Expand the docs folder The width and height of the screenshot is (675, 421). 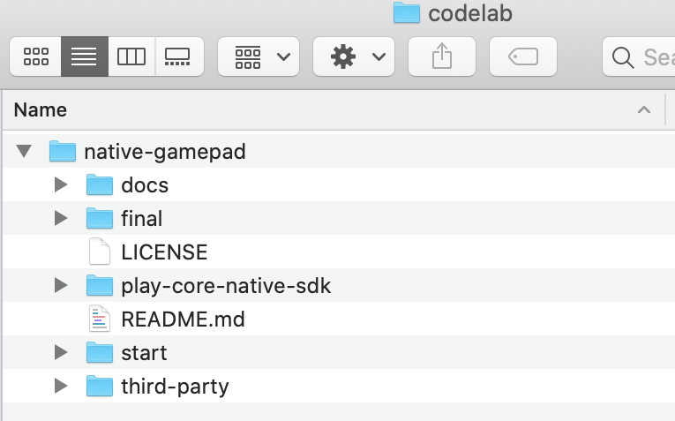pos(60,185)
